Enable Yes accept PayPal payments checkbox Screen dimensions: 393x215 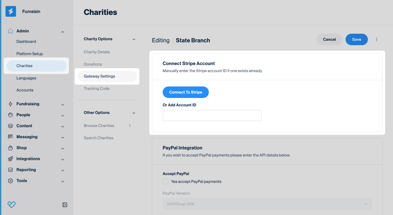point(165,182)
